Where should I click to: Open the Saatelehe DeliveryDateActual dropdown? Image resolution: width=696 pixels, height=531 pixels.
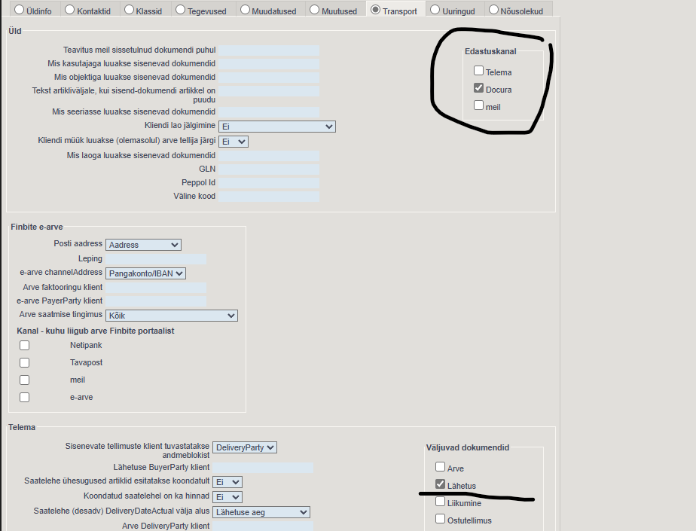point(261,512)
